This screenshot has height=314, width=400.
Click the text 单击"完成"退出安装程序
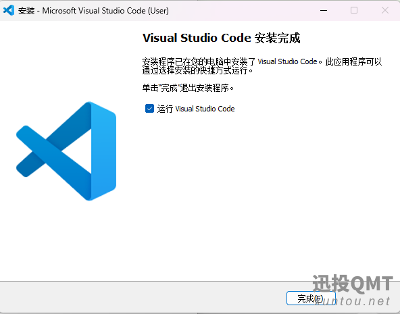tap(188, 88)
